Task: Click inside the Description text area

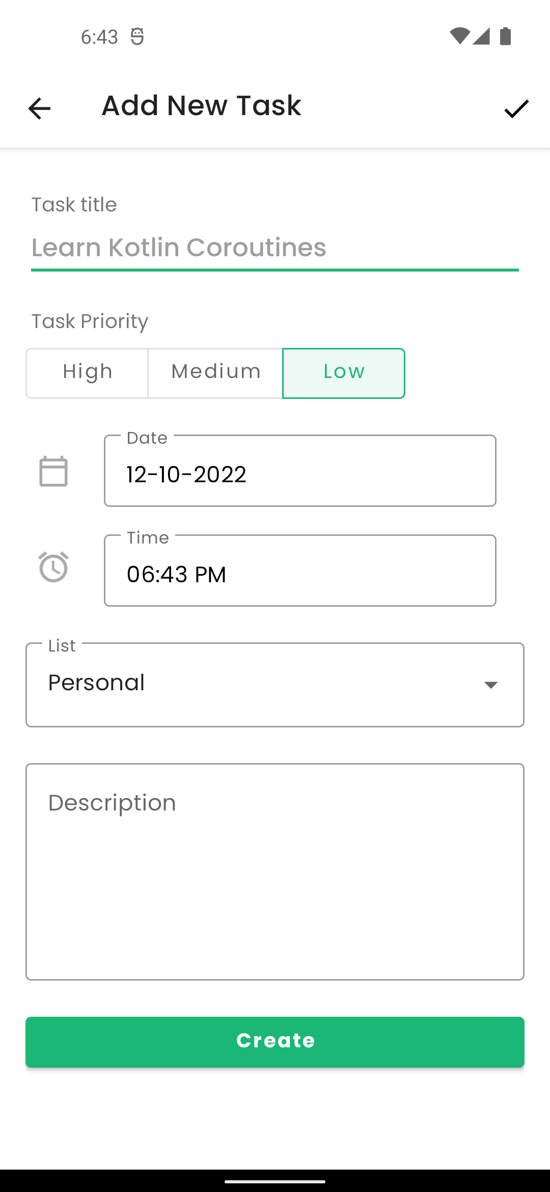Action: tap(275, 871)
